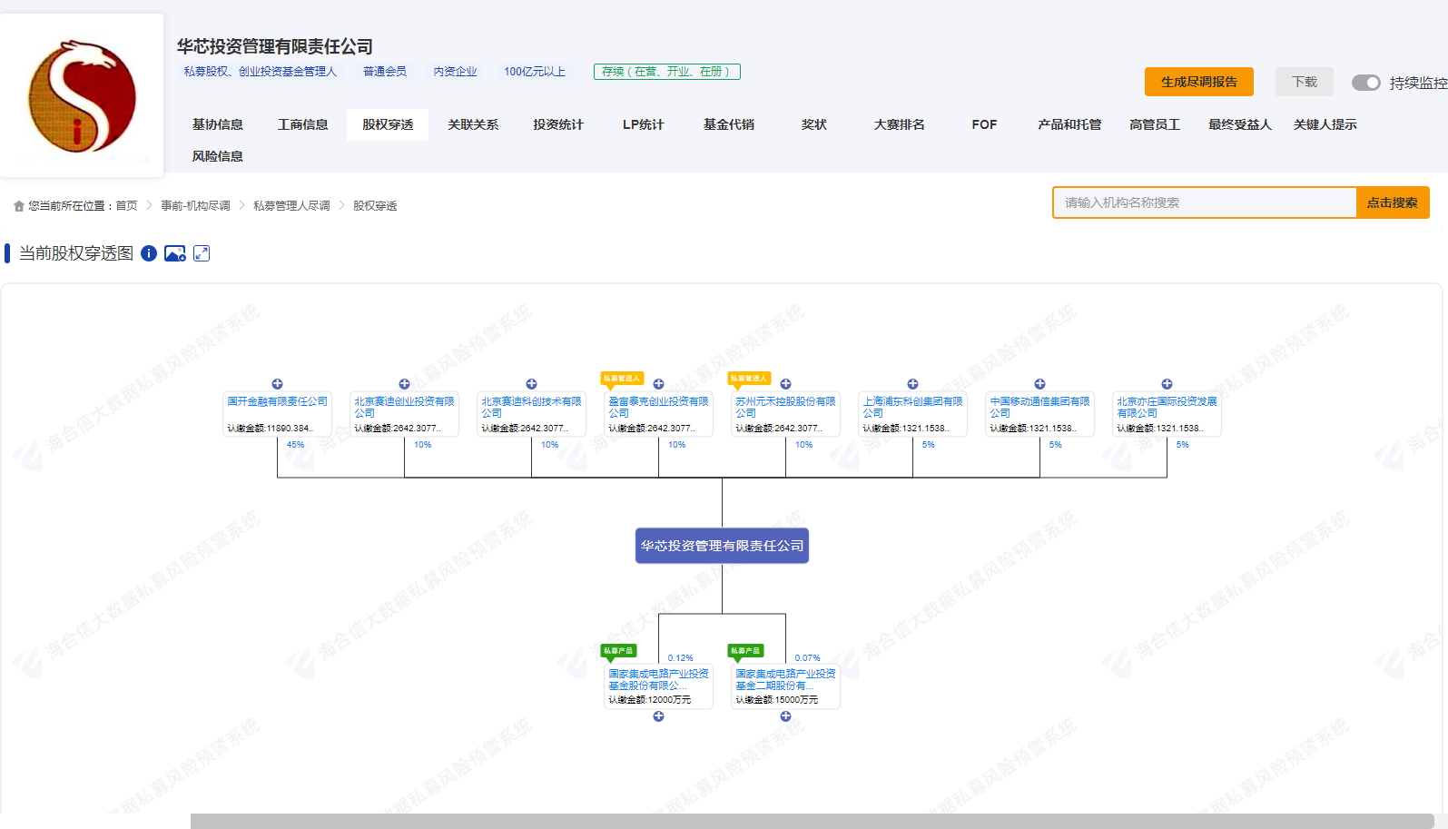Image resolution: width=1448 pixels, height=829 pixels.
Task: Expand the plus node above 北京亦庄国际投资发展
Action: pyautogui.click(x=1167, y=384)
